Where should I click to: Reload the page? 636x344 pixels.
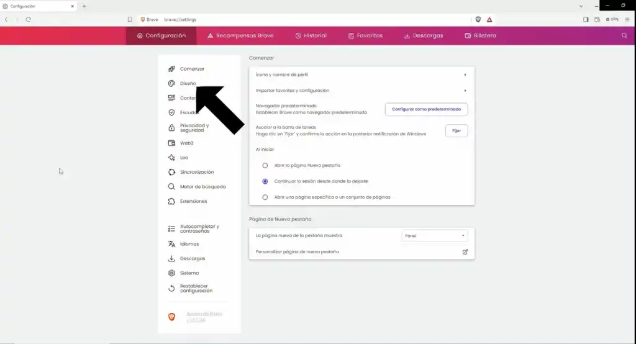pyautogui.click(x=29, y=19)
